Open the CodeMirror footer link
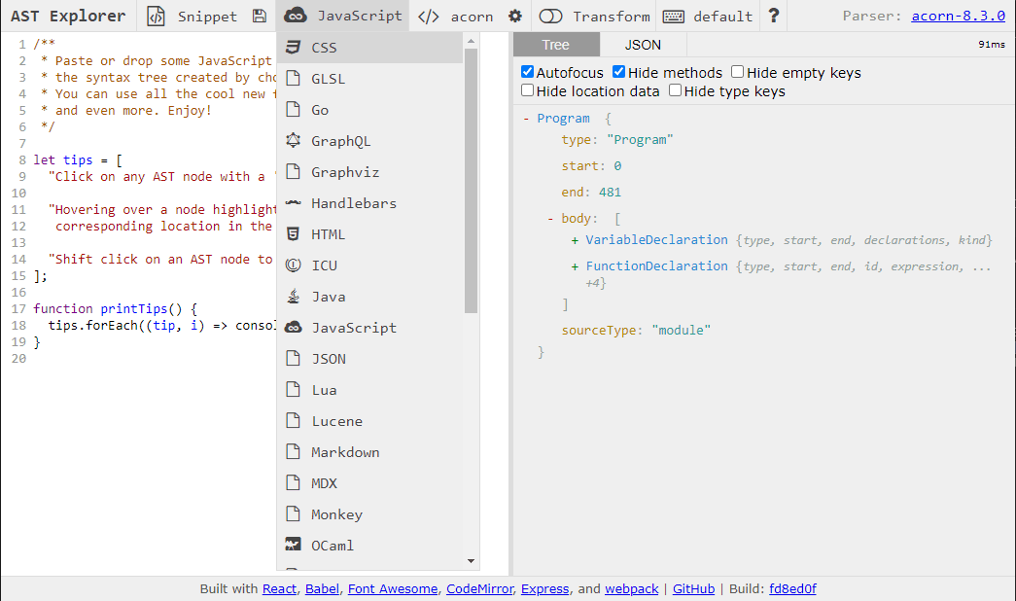The image size is (1016, 601). [479, 588]
